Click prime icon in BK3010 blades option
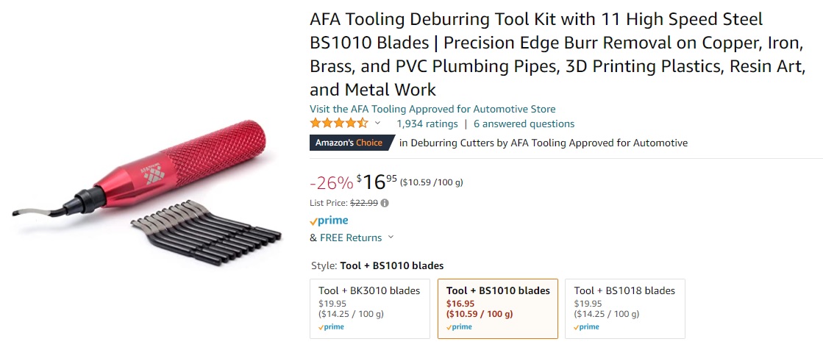This screenshot has width=823, height=350. click(x=333, y=327)
